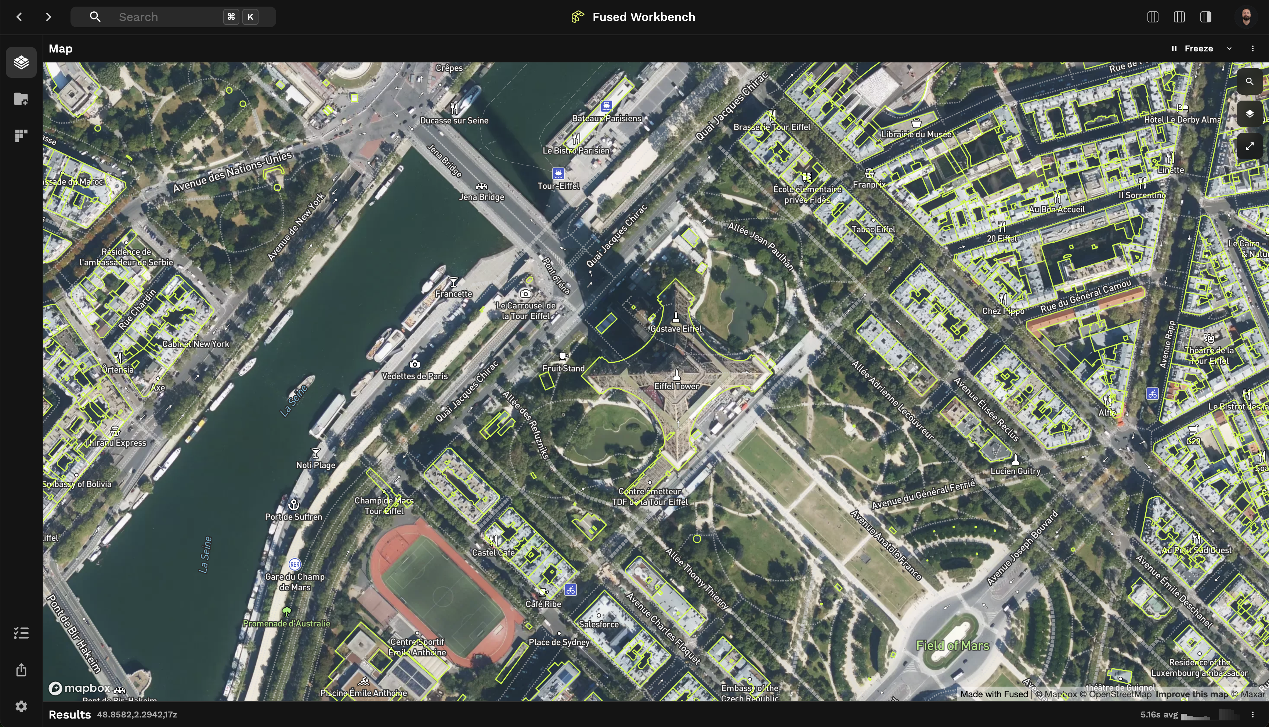This screenshot has height=727, width=1269.
Task: Click the Search field in the top bar
Action: (x=173, y=17)
